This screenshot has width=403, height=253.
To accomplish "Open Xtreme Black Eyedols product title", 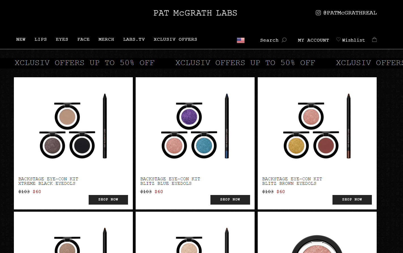I will tap(48, 181).
